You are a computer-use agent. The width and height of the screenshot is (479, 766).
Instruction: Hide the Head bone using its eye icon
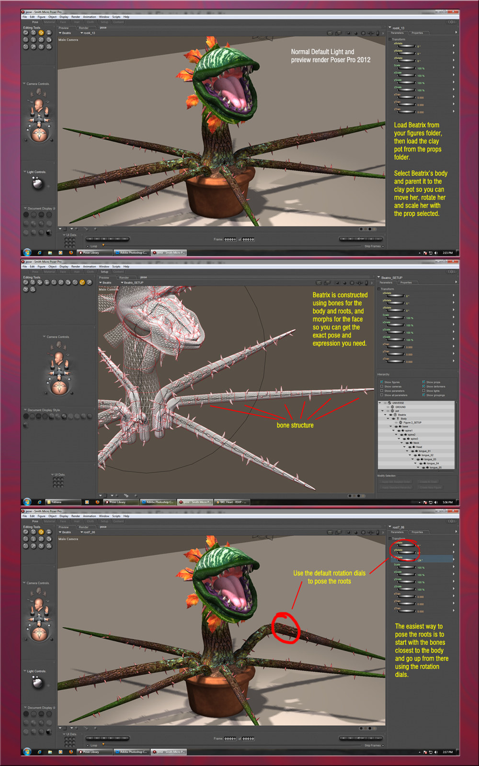point(410,447)
